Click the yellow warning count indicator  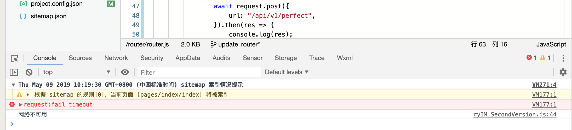point(546,58)
